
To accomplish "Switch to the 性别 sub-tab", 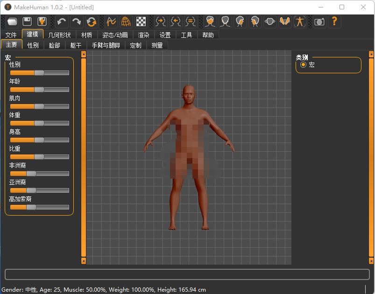I will click(x=33, y=45).
